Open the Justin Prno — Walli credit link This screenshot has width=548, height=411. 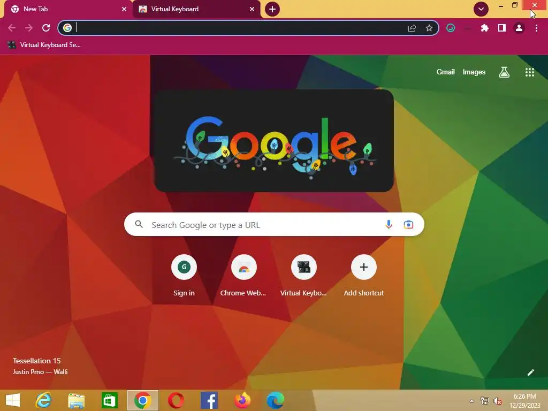(40, 372)
